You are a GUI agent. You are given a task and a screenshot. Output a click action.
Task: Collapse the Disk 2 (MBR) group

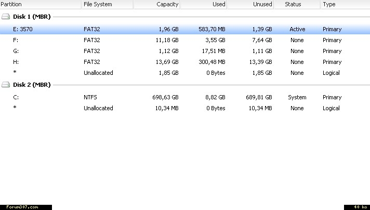30,85
